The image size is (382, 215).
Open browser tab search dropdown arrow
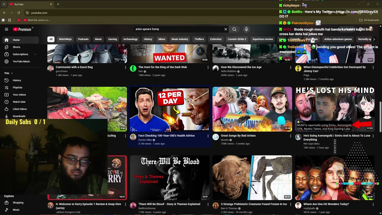click(x=4, y=4)
